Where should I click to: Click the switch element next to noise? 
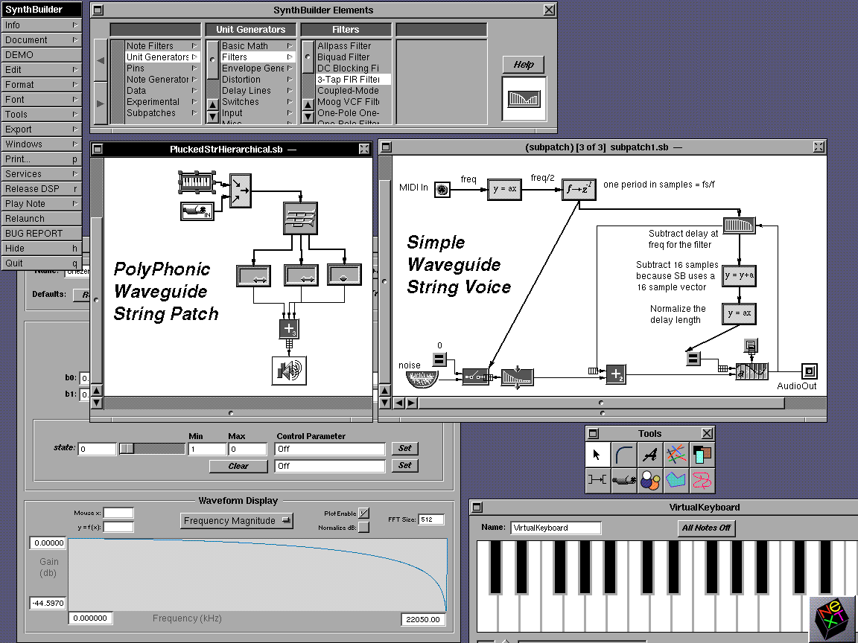pyautogui.click(x=475, y=376)
